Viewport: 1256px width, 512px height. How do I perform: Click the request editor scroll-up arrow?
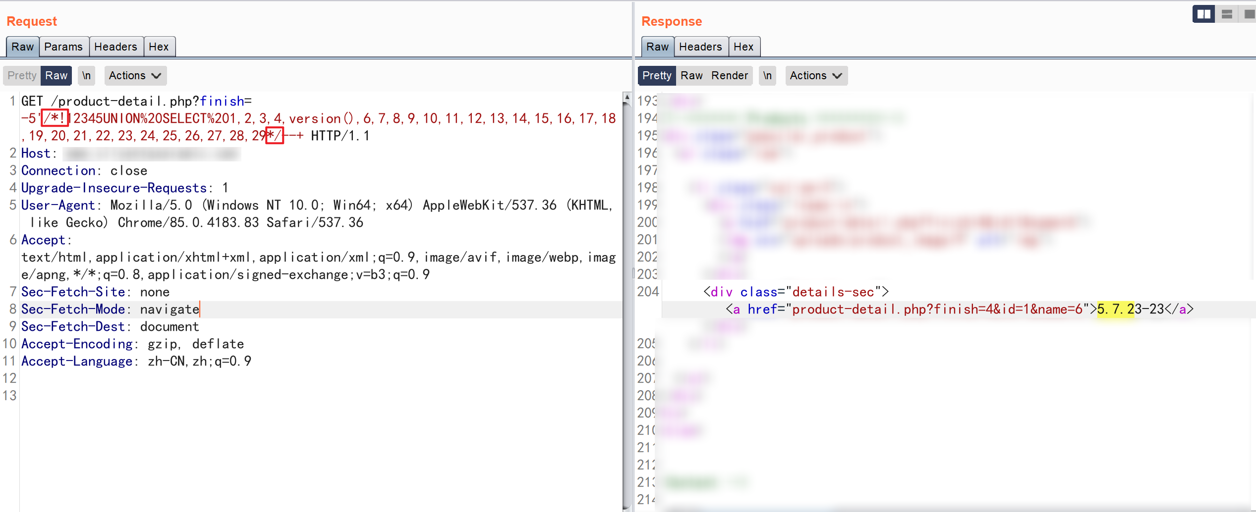pyautogui.click(x=627, y=97)
